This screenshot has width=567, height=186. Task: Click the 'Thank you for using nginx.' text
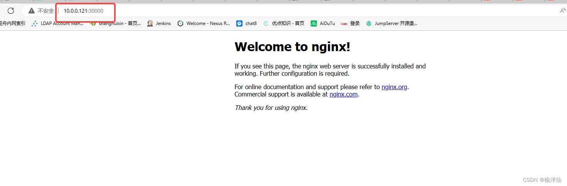click(271, 108)
